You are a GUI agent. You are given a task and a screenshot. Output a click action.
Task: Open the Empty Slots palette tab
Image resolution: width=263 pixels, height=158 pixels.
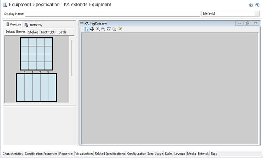[48, 32]
